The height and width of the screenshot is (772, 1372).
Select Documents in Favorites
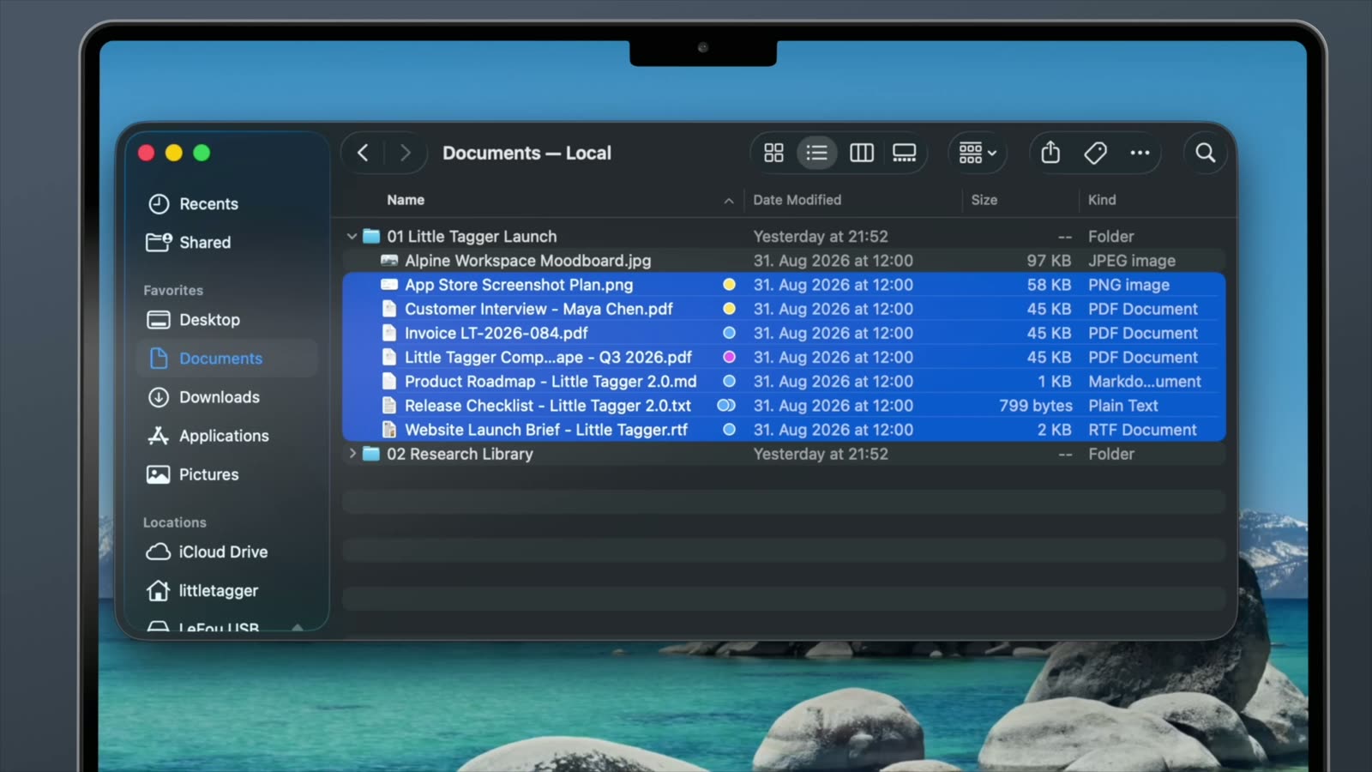226,359
